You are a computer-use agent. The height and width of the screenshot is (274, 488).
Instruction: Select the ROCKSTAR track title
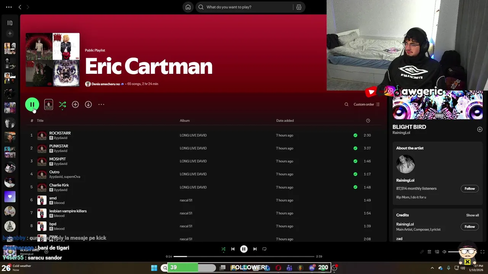coord(60,133)
